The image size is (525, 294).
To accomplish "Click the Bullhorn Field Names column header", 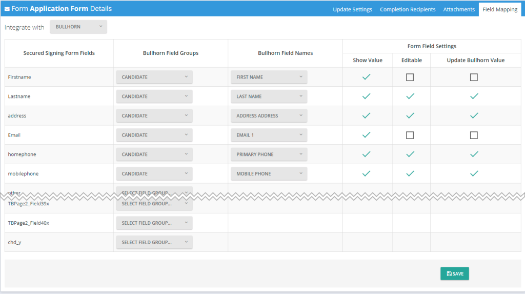I will click(285, 53).
